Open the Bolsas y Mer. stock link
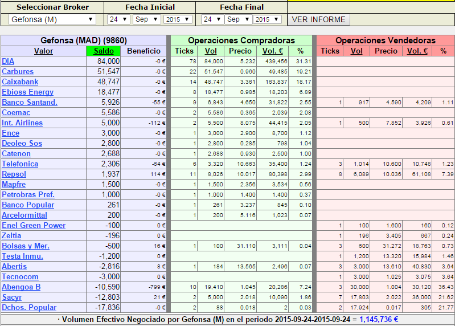Image resolution: width=455 pixels, height=326 pixels. point(26,246)
